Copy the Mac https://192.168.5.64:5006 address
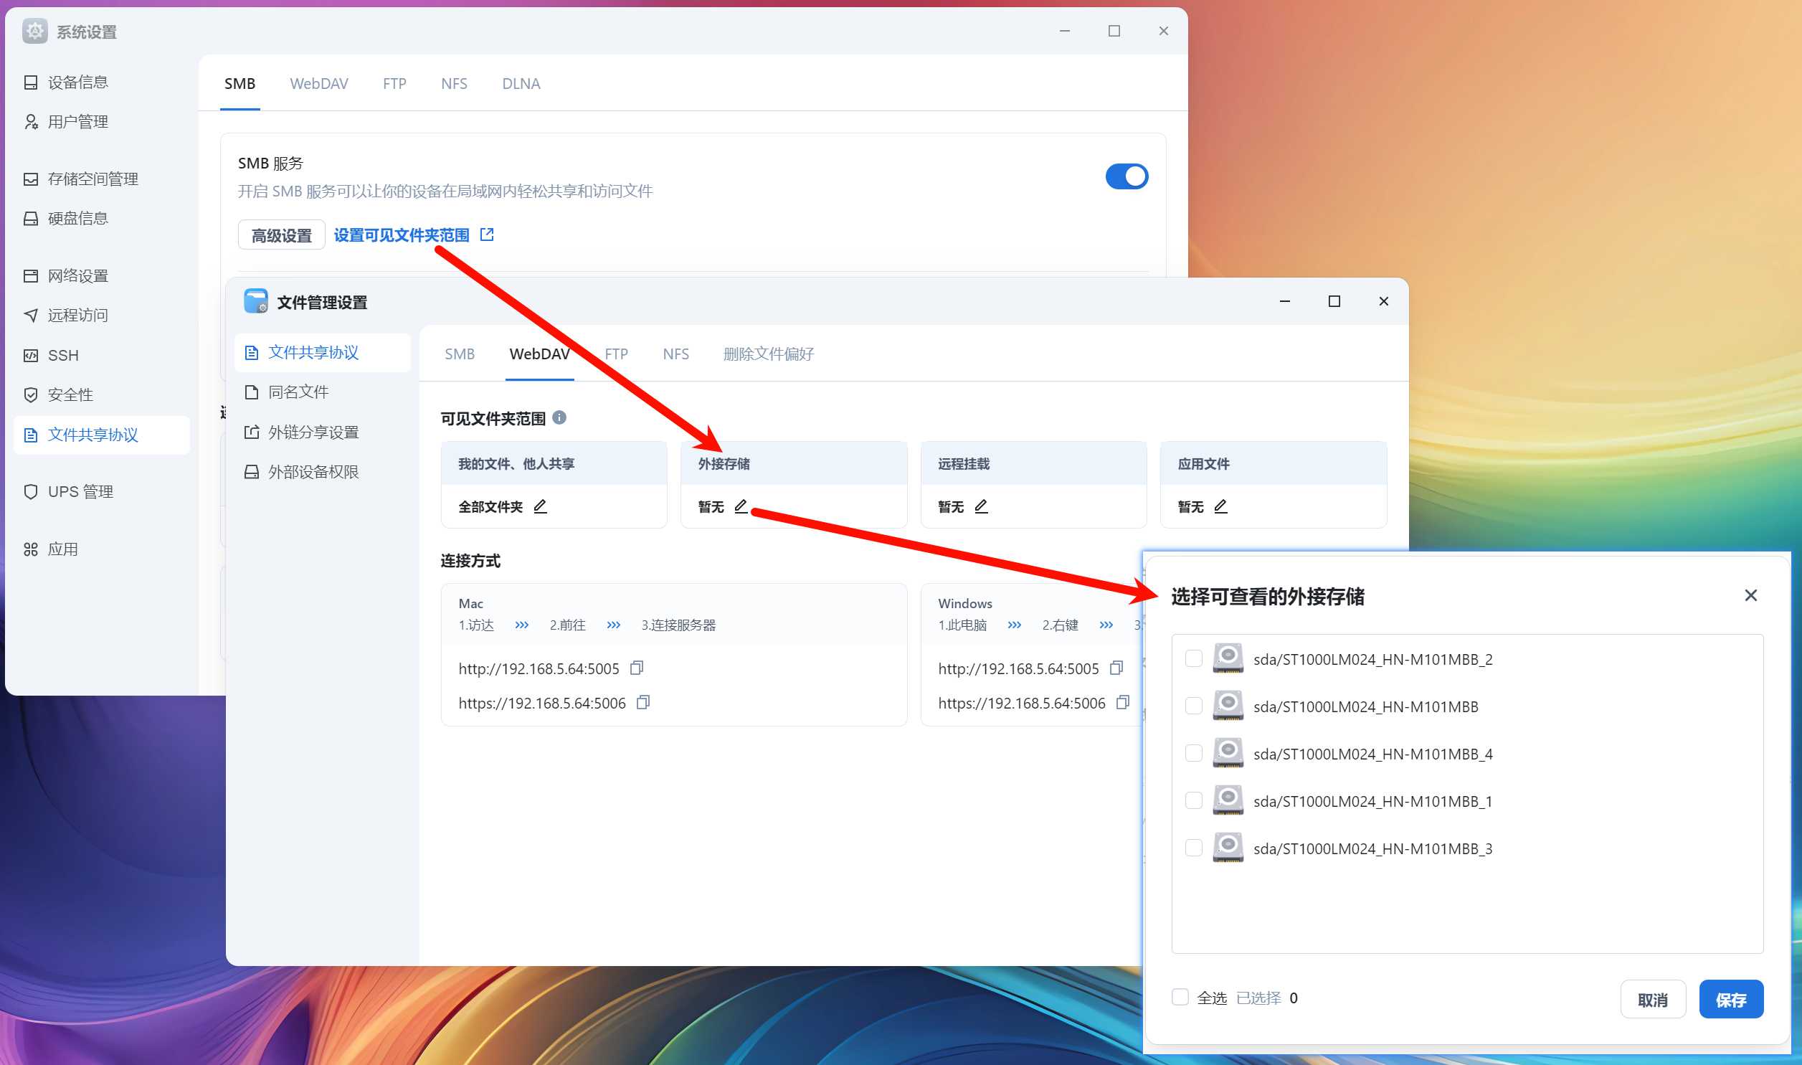 pyautogui.click(x=643, y=703)
